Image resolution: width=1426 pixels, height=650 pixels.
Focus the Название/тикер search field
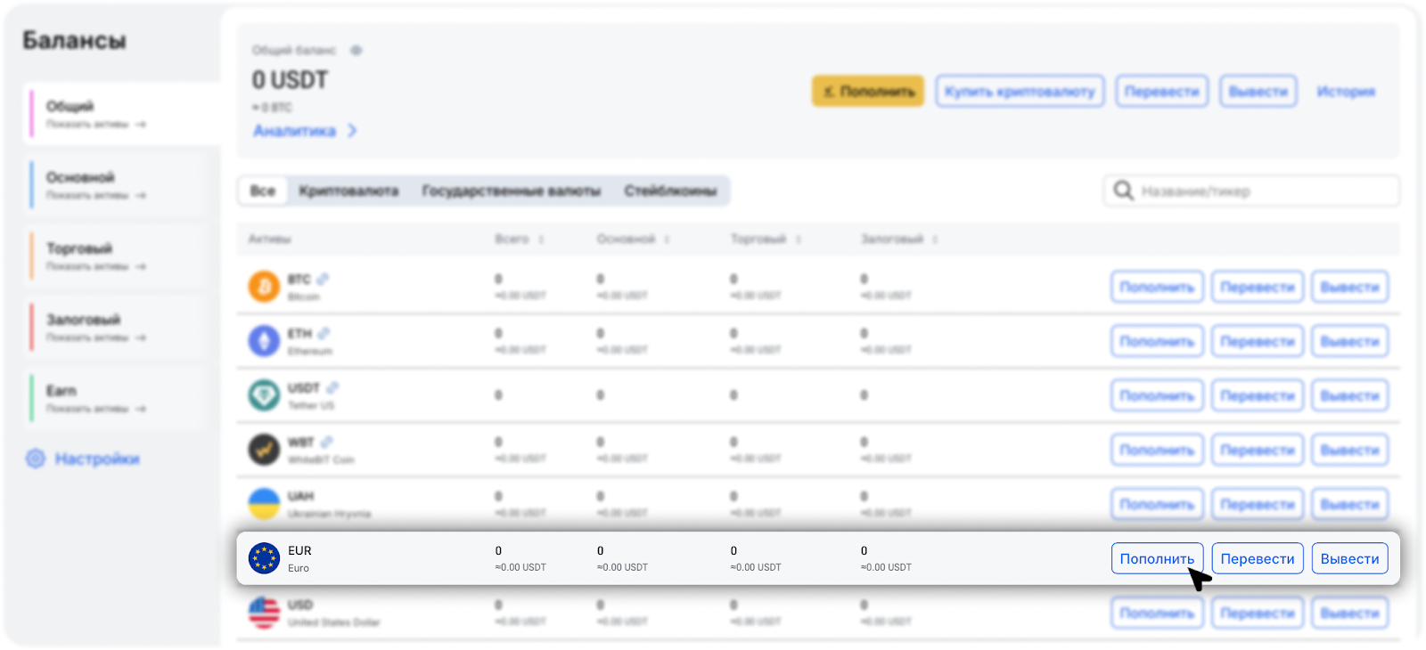click(1251, 191)
